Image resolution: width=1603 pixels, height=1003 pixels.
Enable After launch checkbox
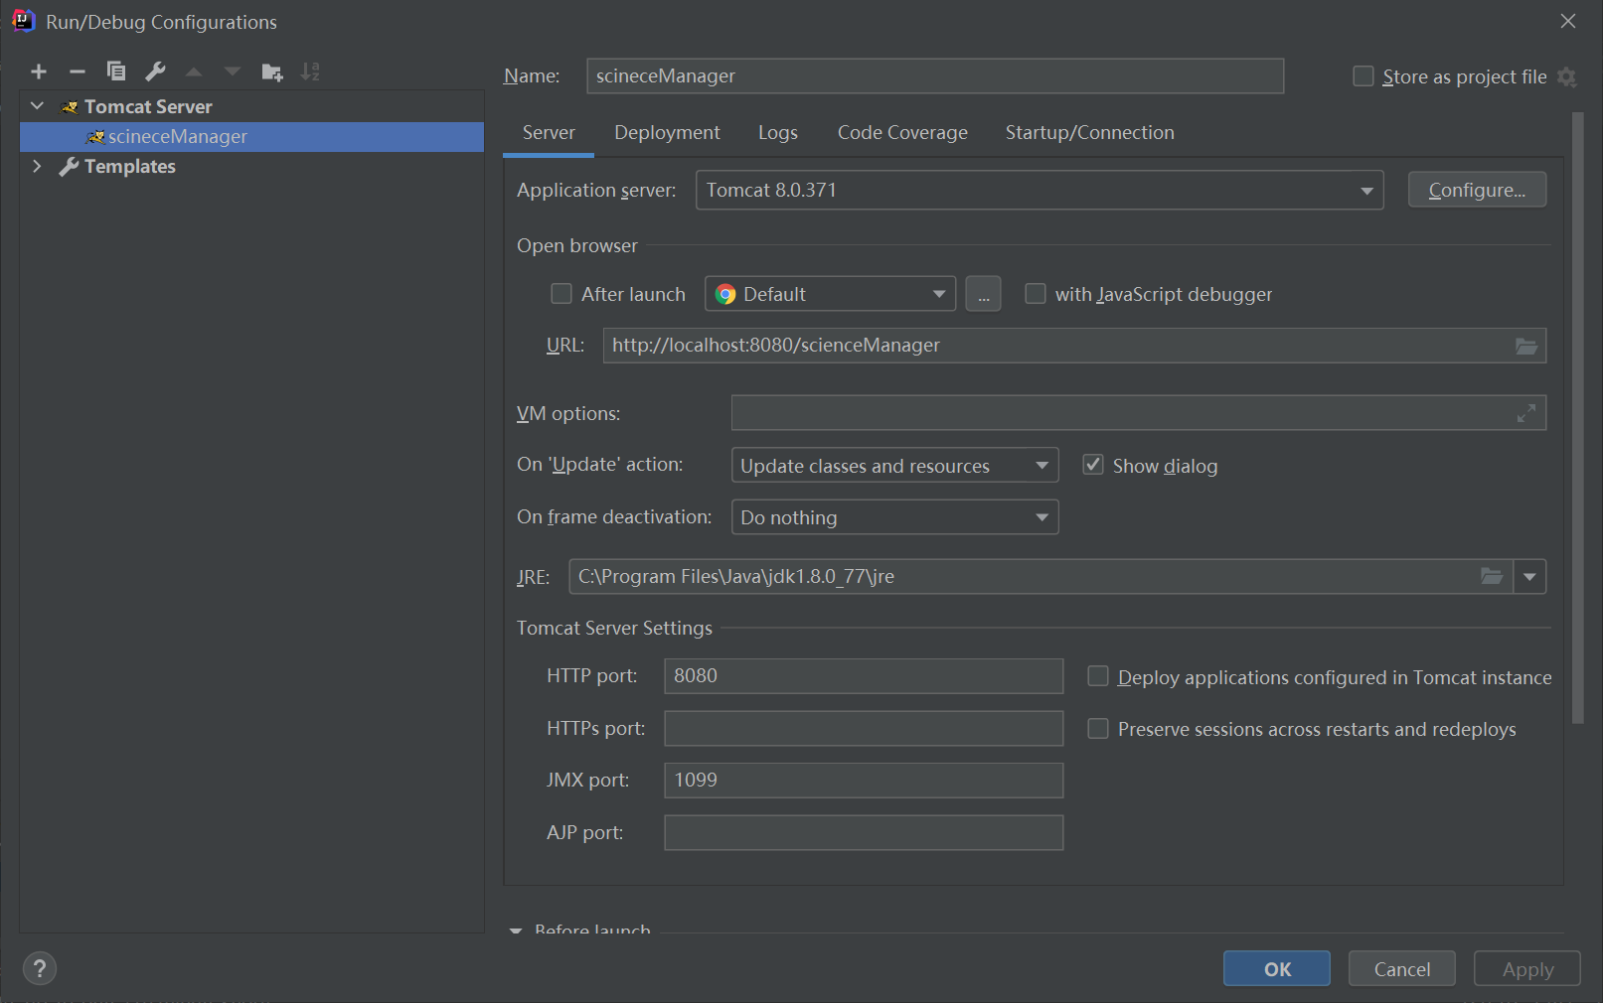(x=561, y=294)
